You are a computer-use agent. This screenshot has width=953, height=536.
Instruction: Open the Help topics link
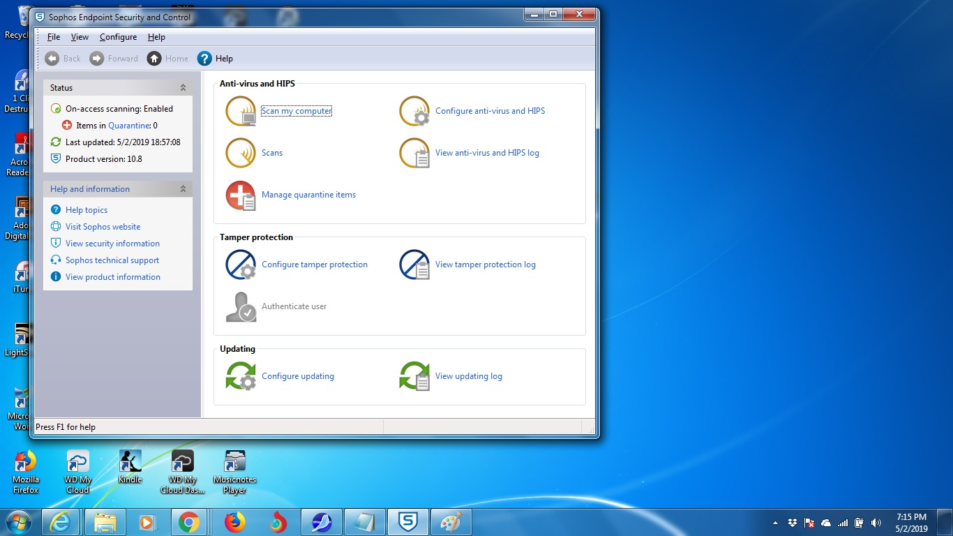click(x=87, y=210)
